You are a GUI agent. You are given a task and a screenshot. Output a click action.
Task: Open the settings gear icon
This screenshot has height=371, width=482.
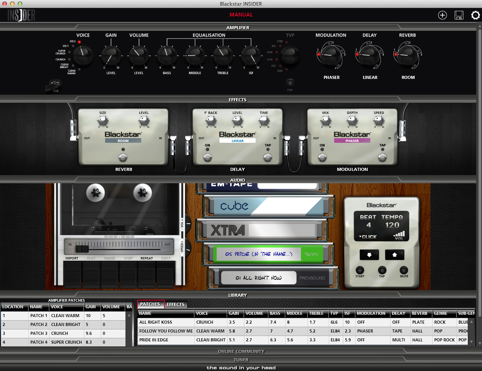pyautogui.click(x=475, y=15)
